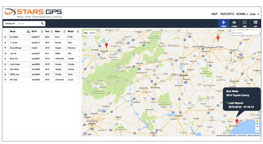The image size is (263, 144).
Task: Select the Julia Green row
Action: coord(42,64)
